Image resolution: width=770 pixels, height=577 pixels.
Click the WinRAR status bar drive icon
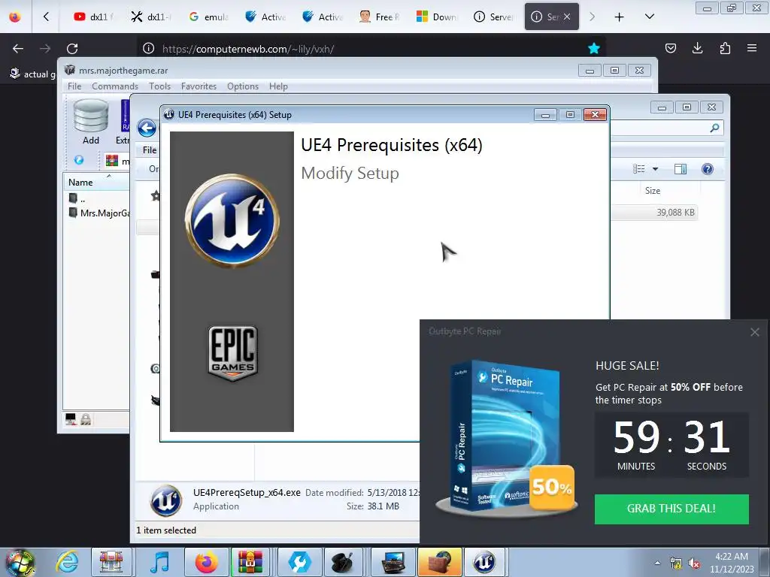tap(71, 418)
